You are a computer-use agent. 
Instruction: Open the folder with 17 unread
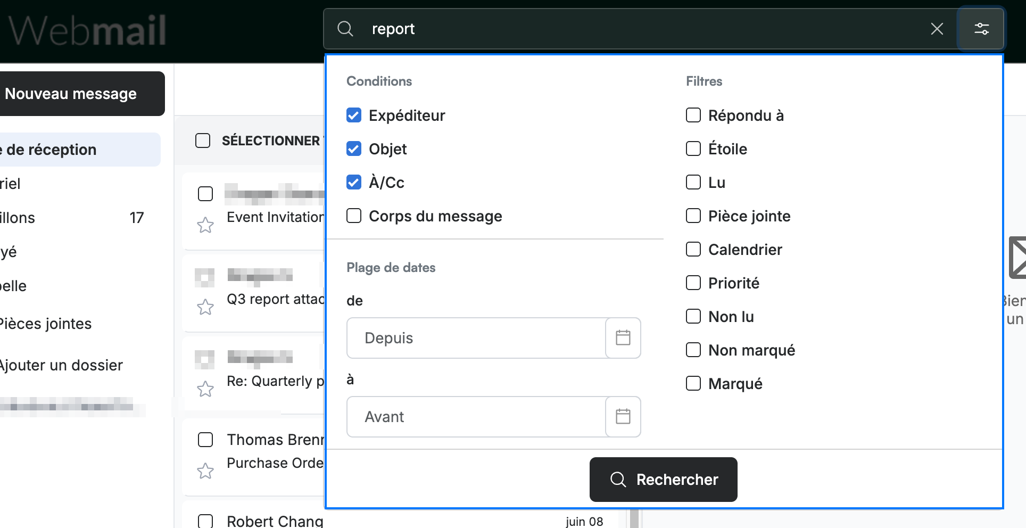[x=72, y=218]
